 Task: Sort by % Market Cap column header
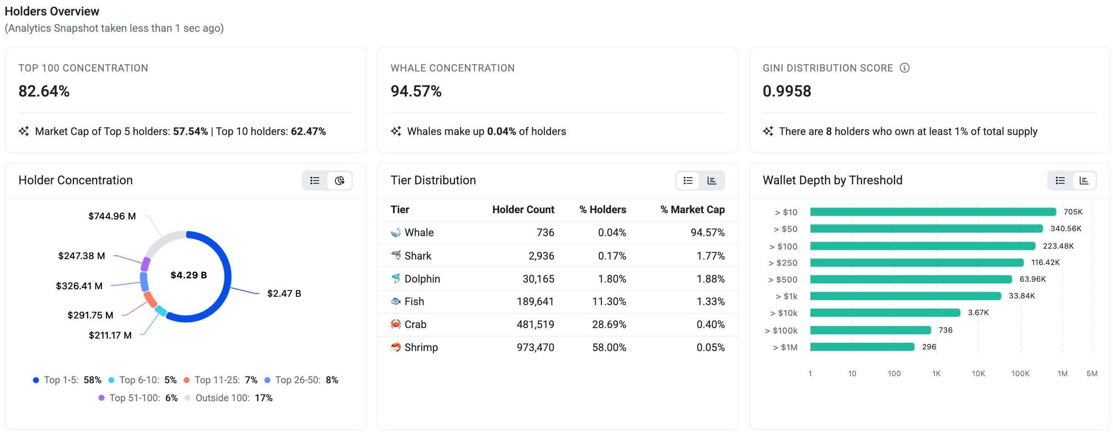692,209
